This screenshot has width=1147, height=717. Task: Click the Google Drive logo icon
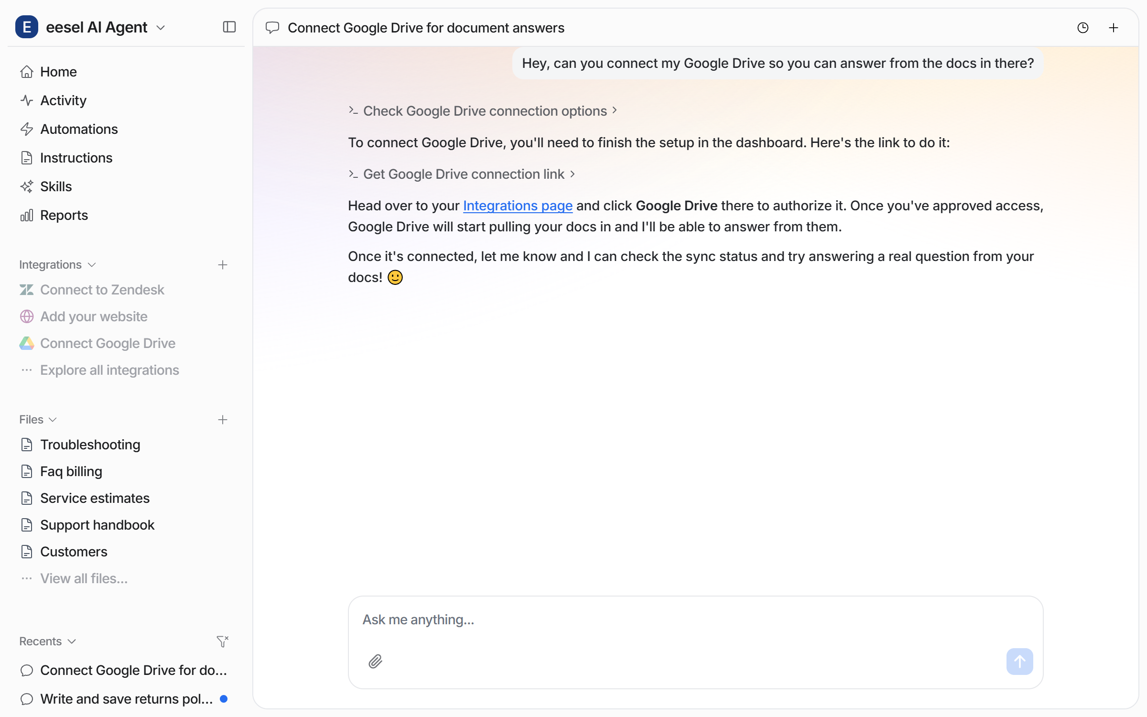tap(27, 343)
